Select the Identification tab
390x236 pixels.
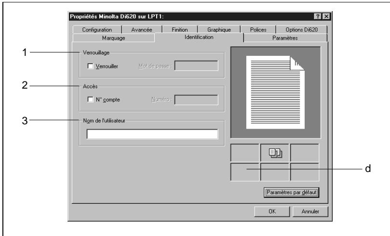tap(199, 37)
